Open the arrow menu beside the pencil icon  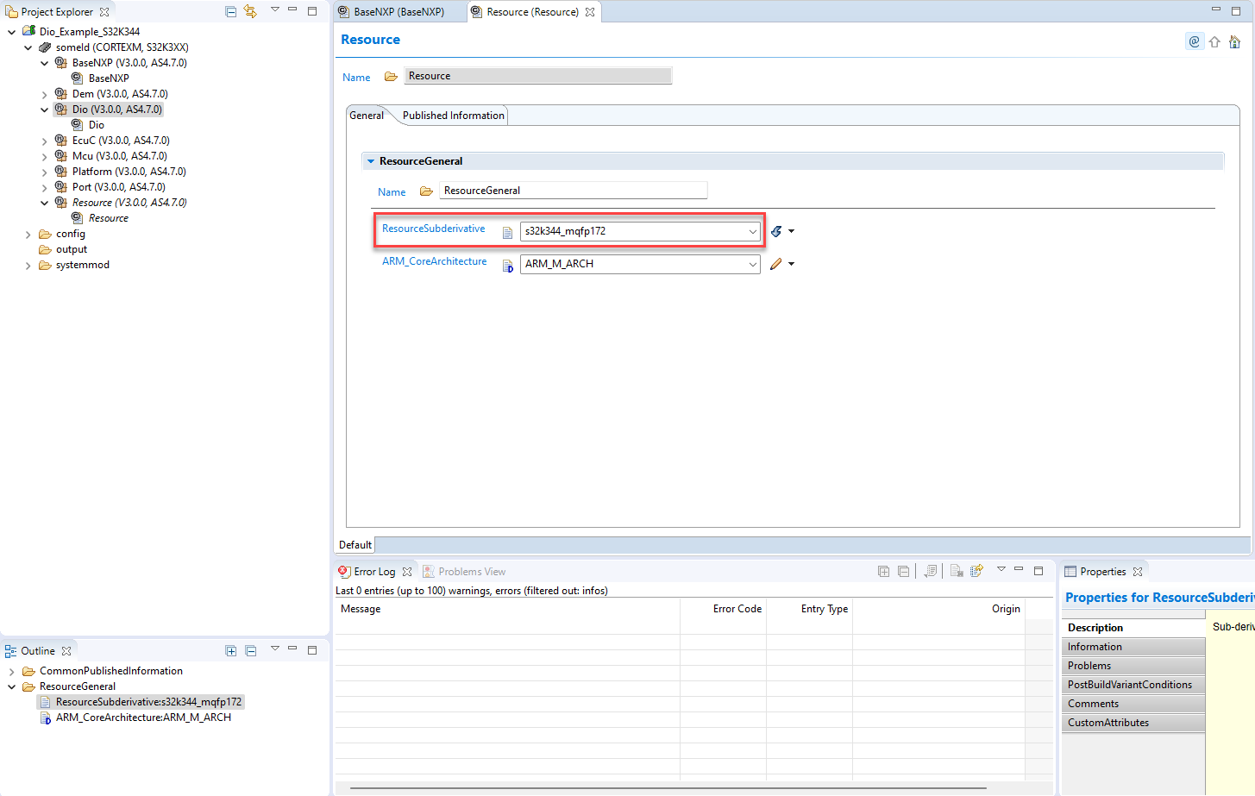click(x=791, y=264)
